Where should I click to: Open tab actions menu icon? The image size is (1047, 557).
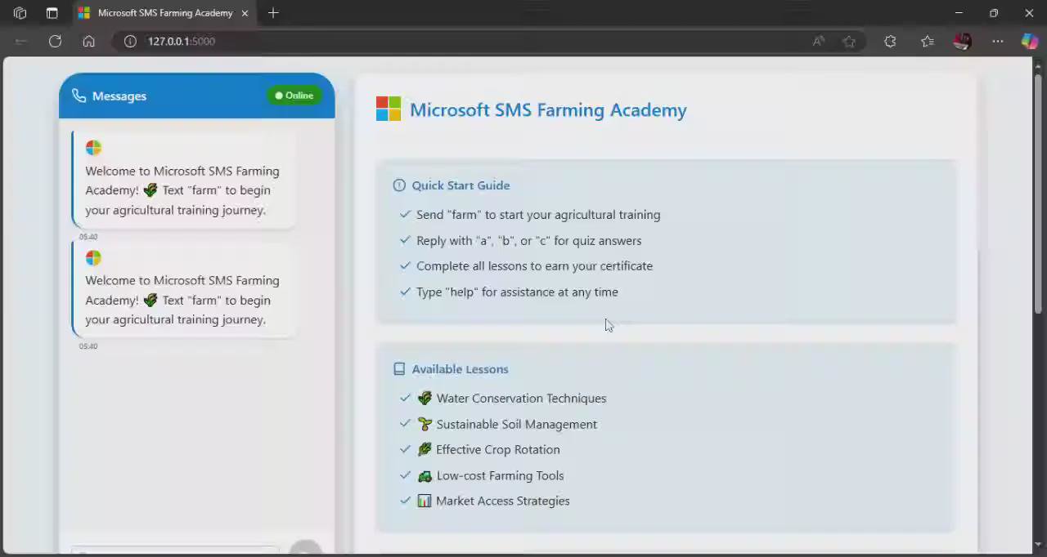click(x=52, y=13)
